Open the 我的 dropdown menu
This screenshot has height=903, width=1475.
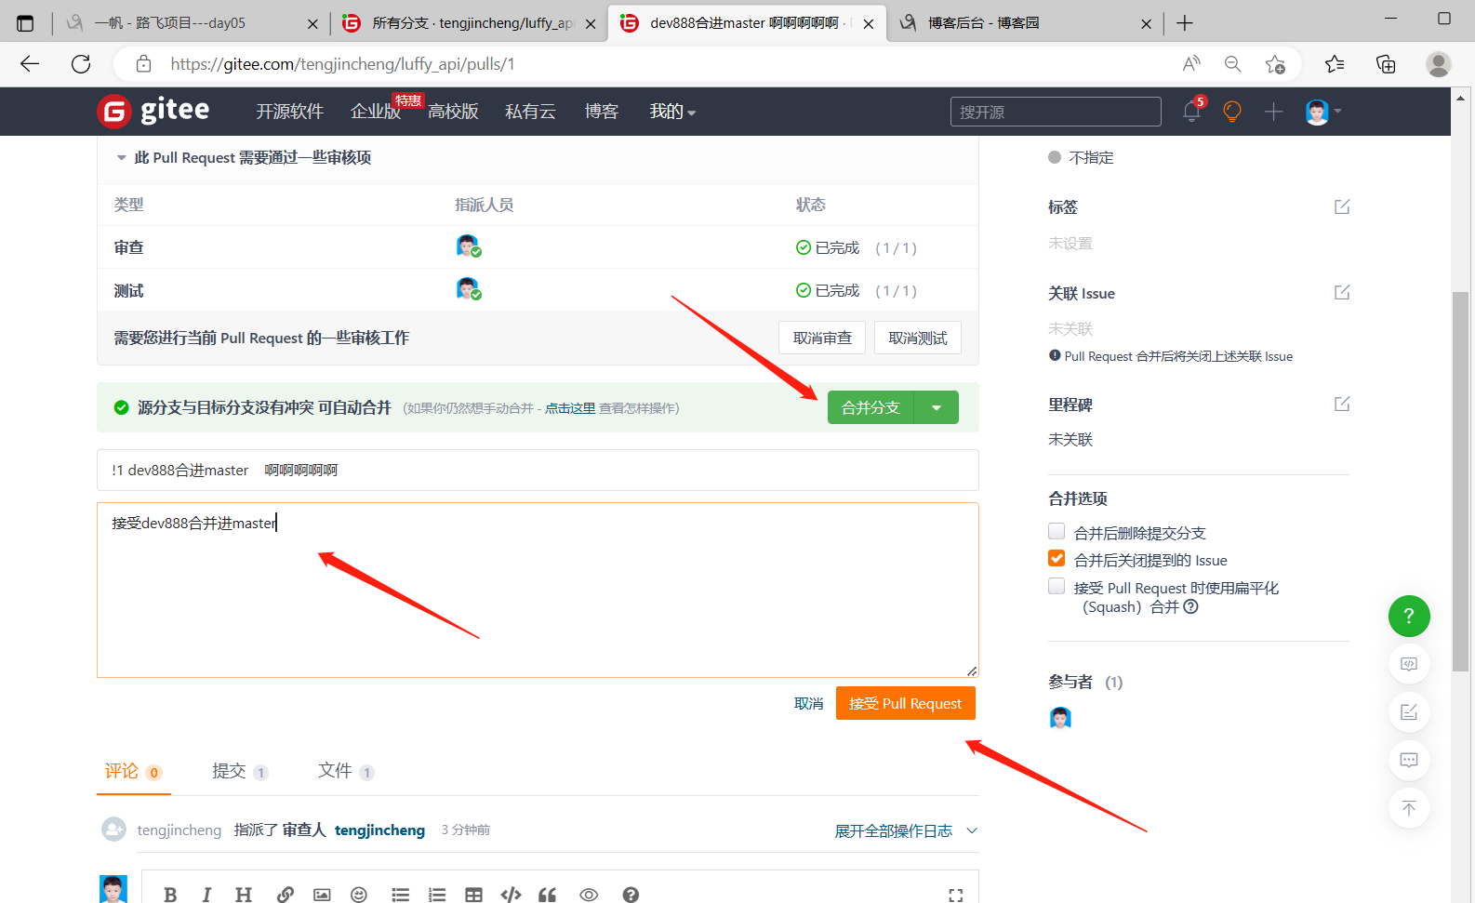click(672, 112)
